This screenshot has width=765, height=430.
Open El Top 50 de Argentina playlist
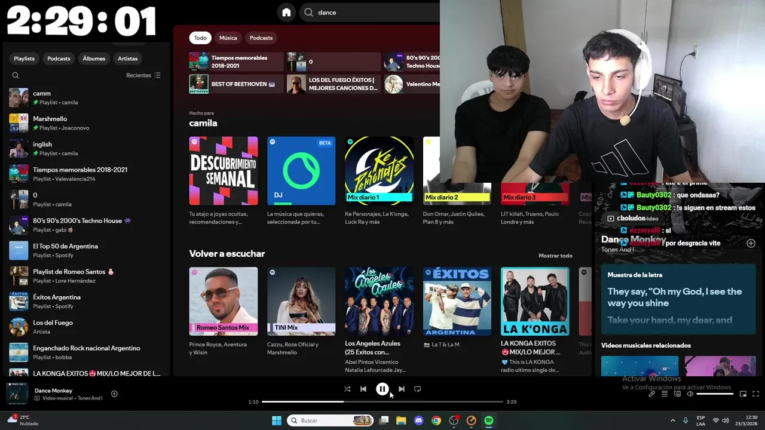pyautogui.click(x=85, y=250)
